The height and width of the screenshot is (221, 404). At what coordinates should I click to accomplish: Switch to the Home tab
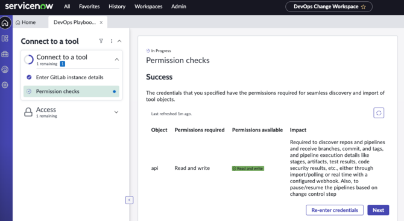(26, 22)
